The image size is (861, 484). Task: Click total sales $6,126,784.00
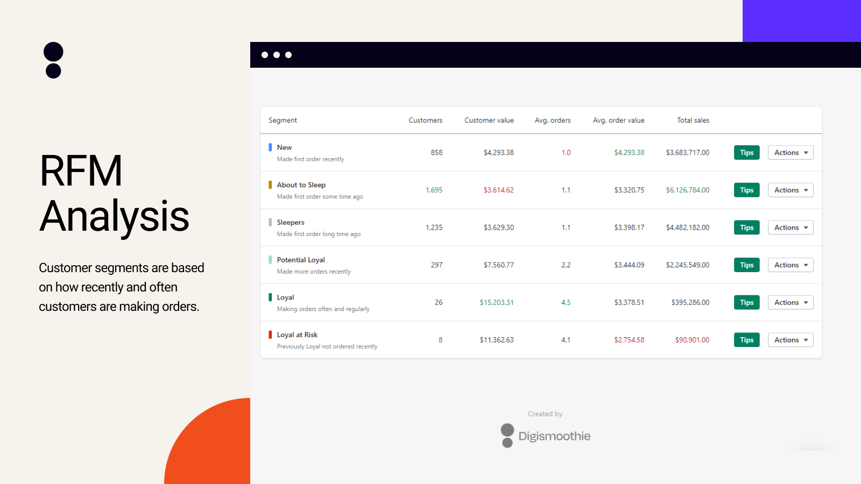coord(688,190)
